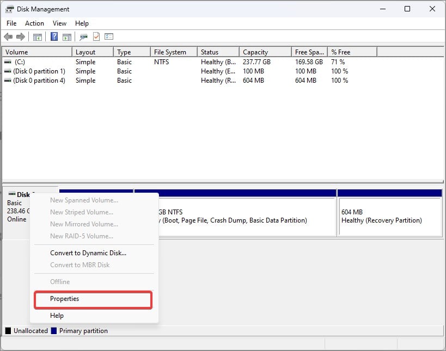This screenshot has width=446, height=351.
Task: Select Disk 0 partition 4 row
Action: coord(39,81)
